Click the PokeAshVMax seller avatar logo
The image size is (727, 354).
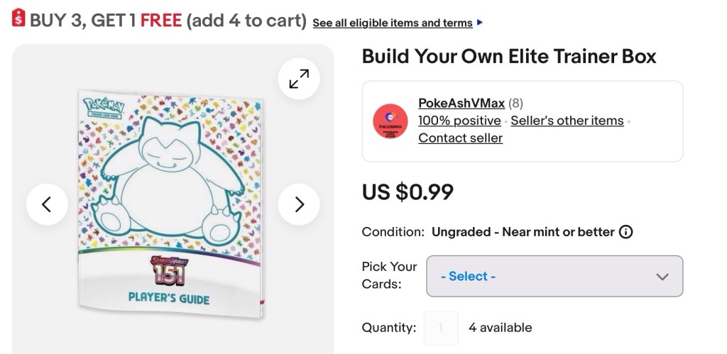coord(390,121)
